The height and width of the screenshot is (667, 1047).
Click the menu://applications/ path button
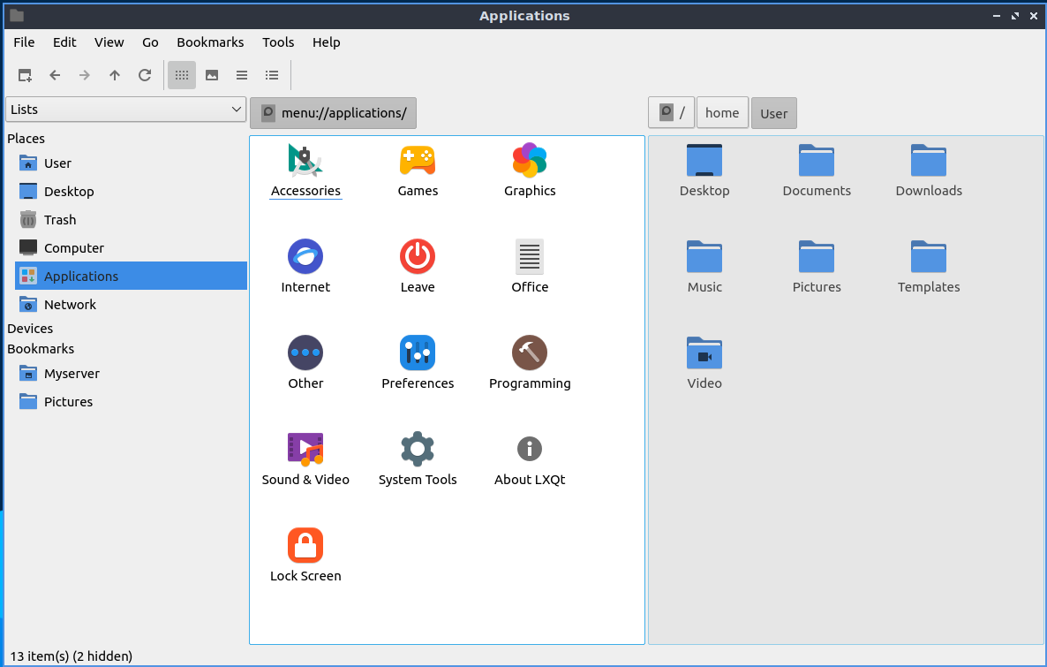[x=334, y=113]
